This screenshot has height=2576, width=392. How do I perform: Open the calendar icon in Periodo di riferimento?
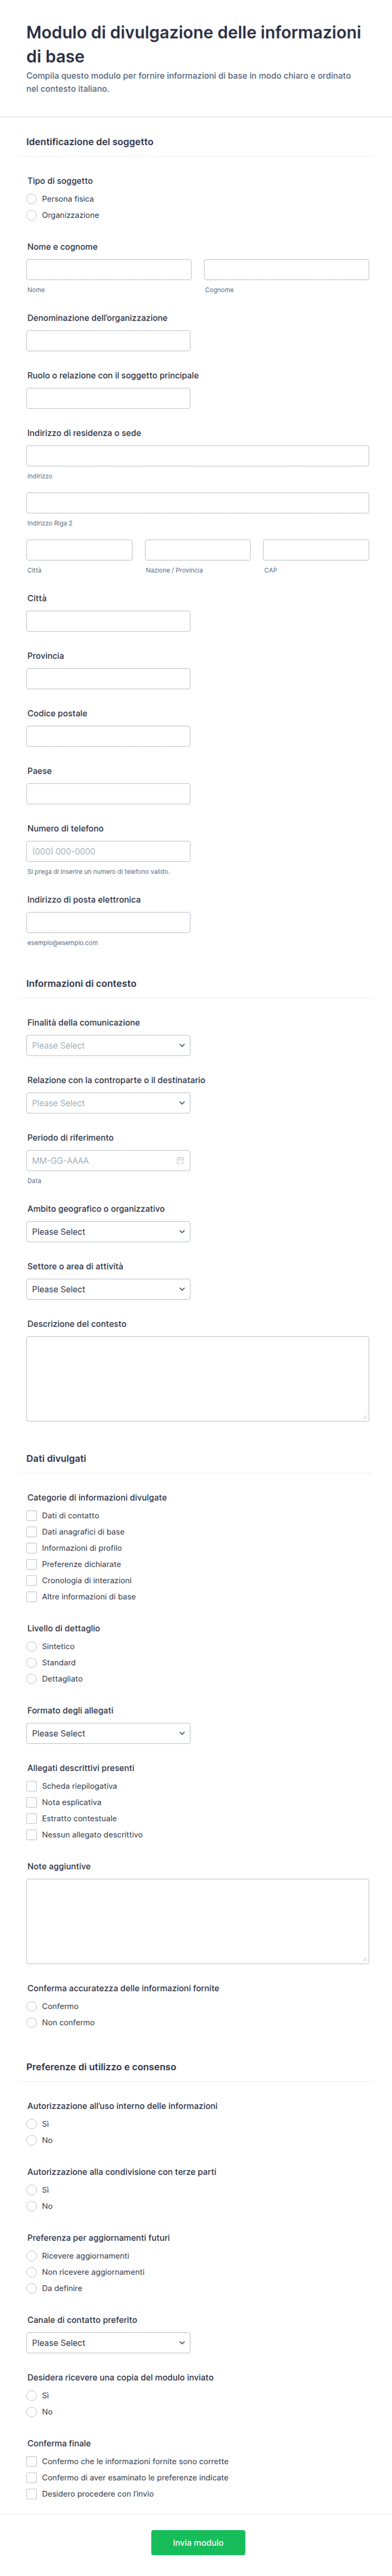point(180,1161)
